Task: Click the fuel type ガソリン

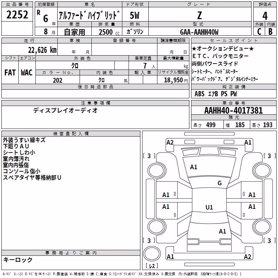Action: (x=135, y=32)
